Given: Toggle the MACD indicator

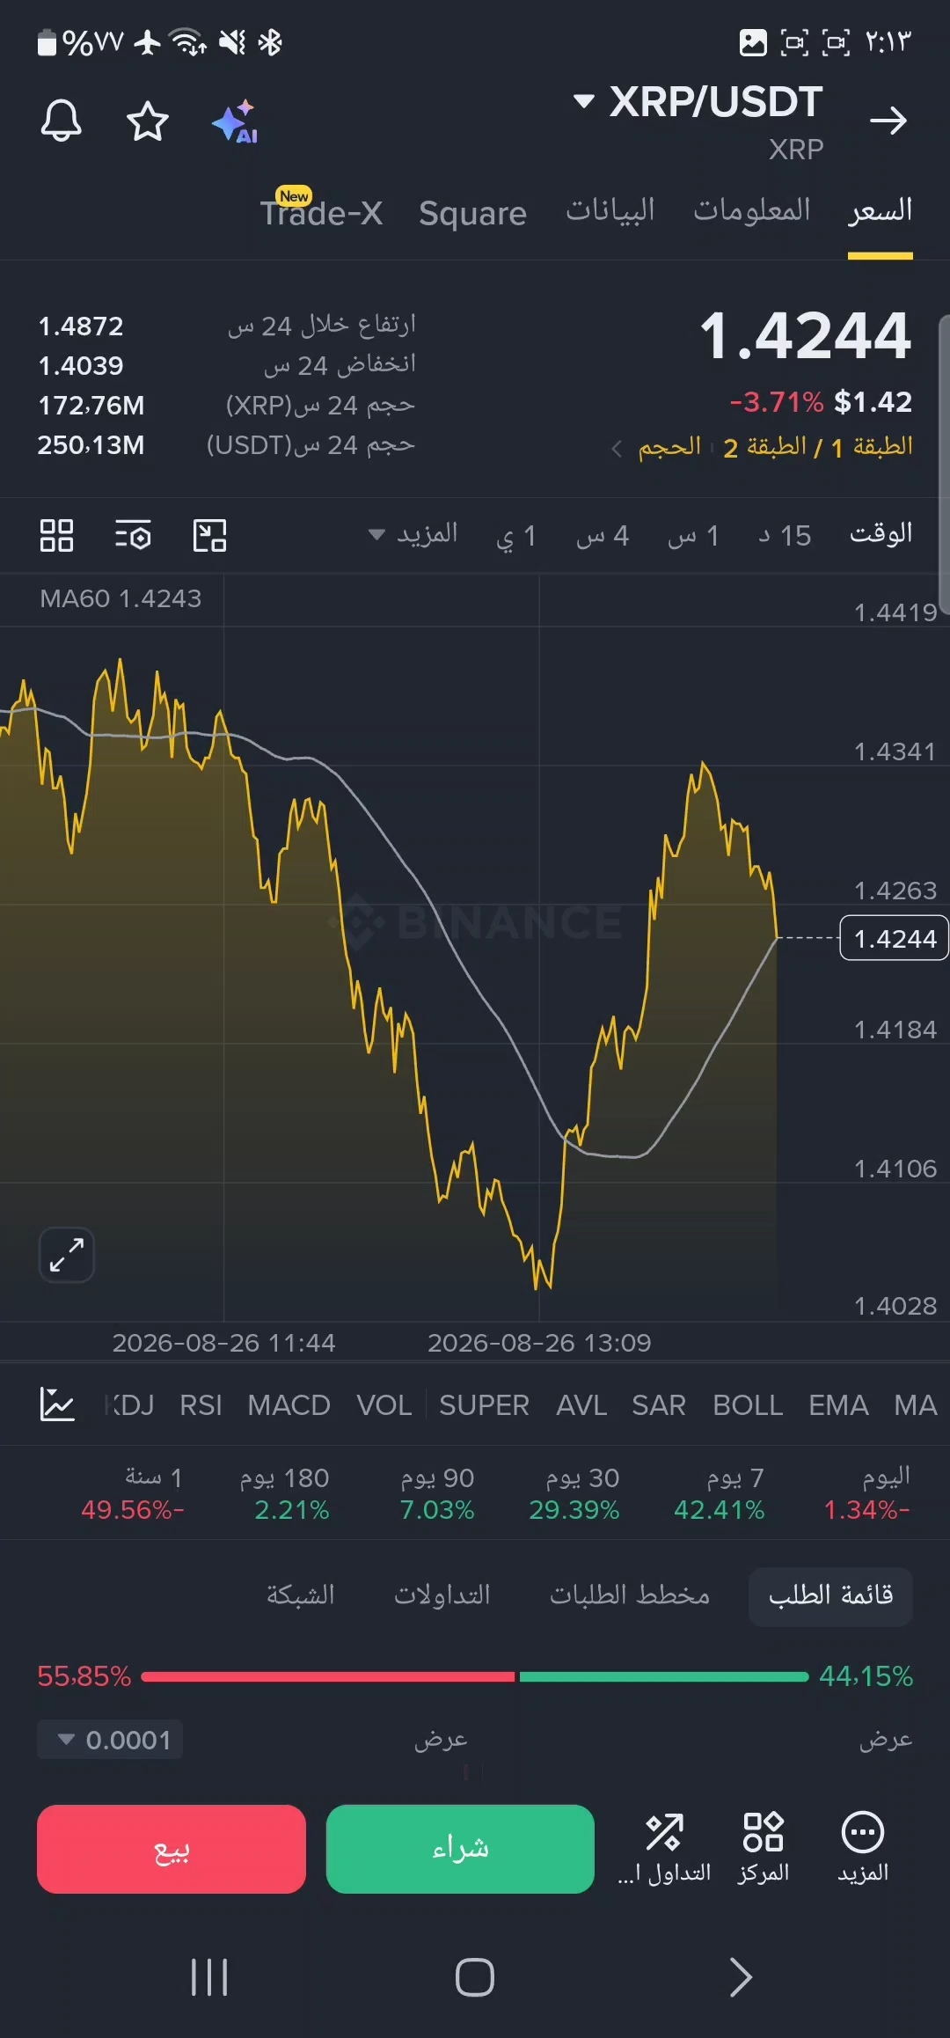Looking at the screenshot, I should (x=289, y=1405).
